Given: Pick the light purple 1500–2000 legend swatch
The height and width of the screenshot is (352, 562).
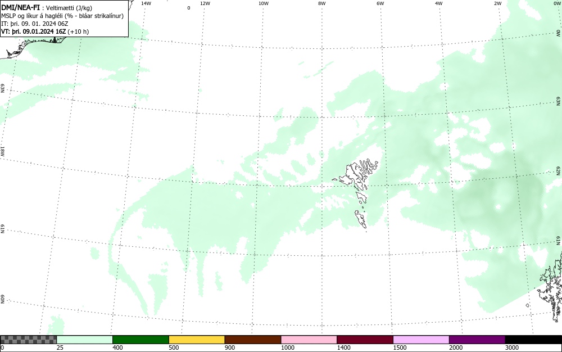Looking at the screenshot, I should 421,340.
